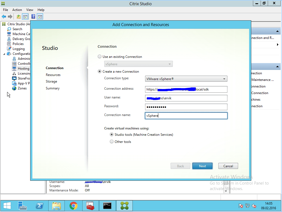Go to the Storage wizard step
The image size is (282, 212).
52,81
